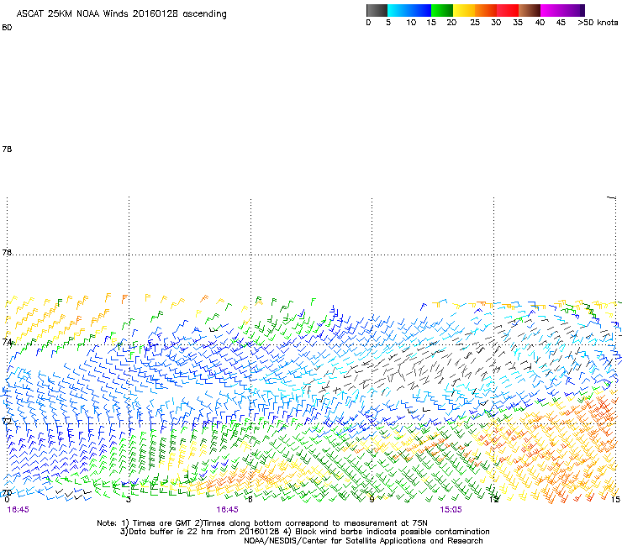The height and width of the screenshot is (546, 622).
Task: Click the '30' label under the color bar
Action: tap(496, 23)
